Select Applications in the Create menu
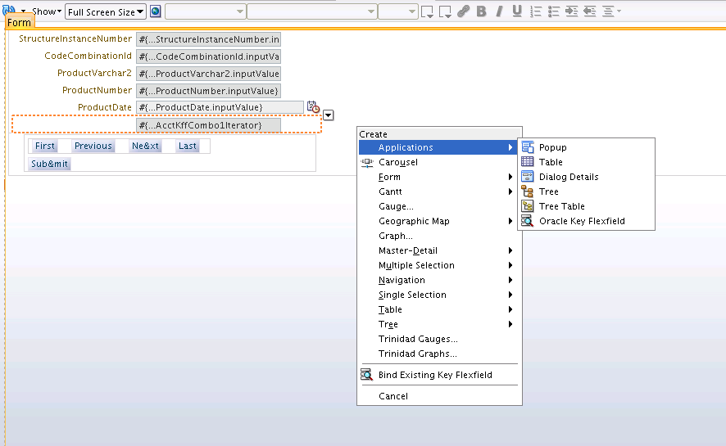This screenshot has height=446, width=726. coord(438,147)
